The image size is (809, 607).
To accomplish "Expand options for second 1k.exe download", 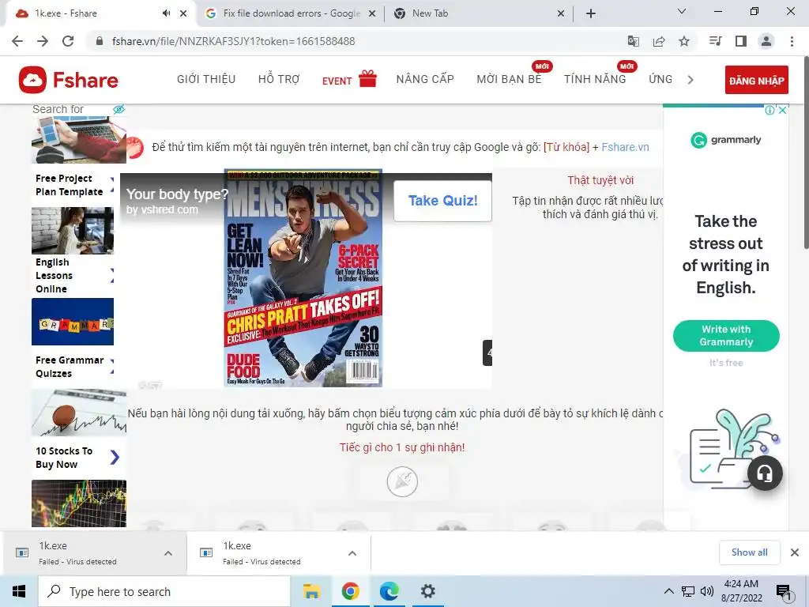I will click(352, 553).
